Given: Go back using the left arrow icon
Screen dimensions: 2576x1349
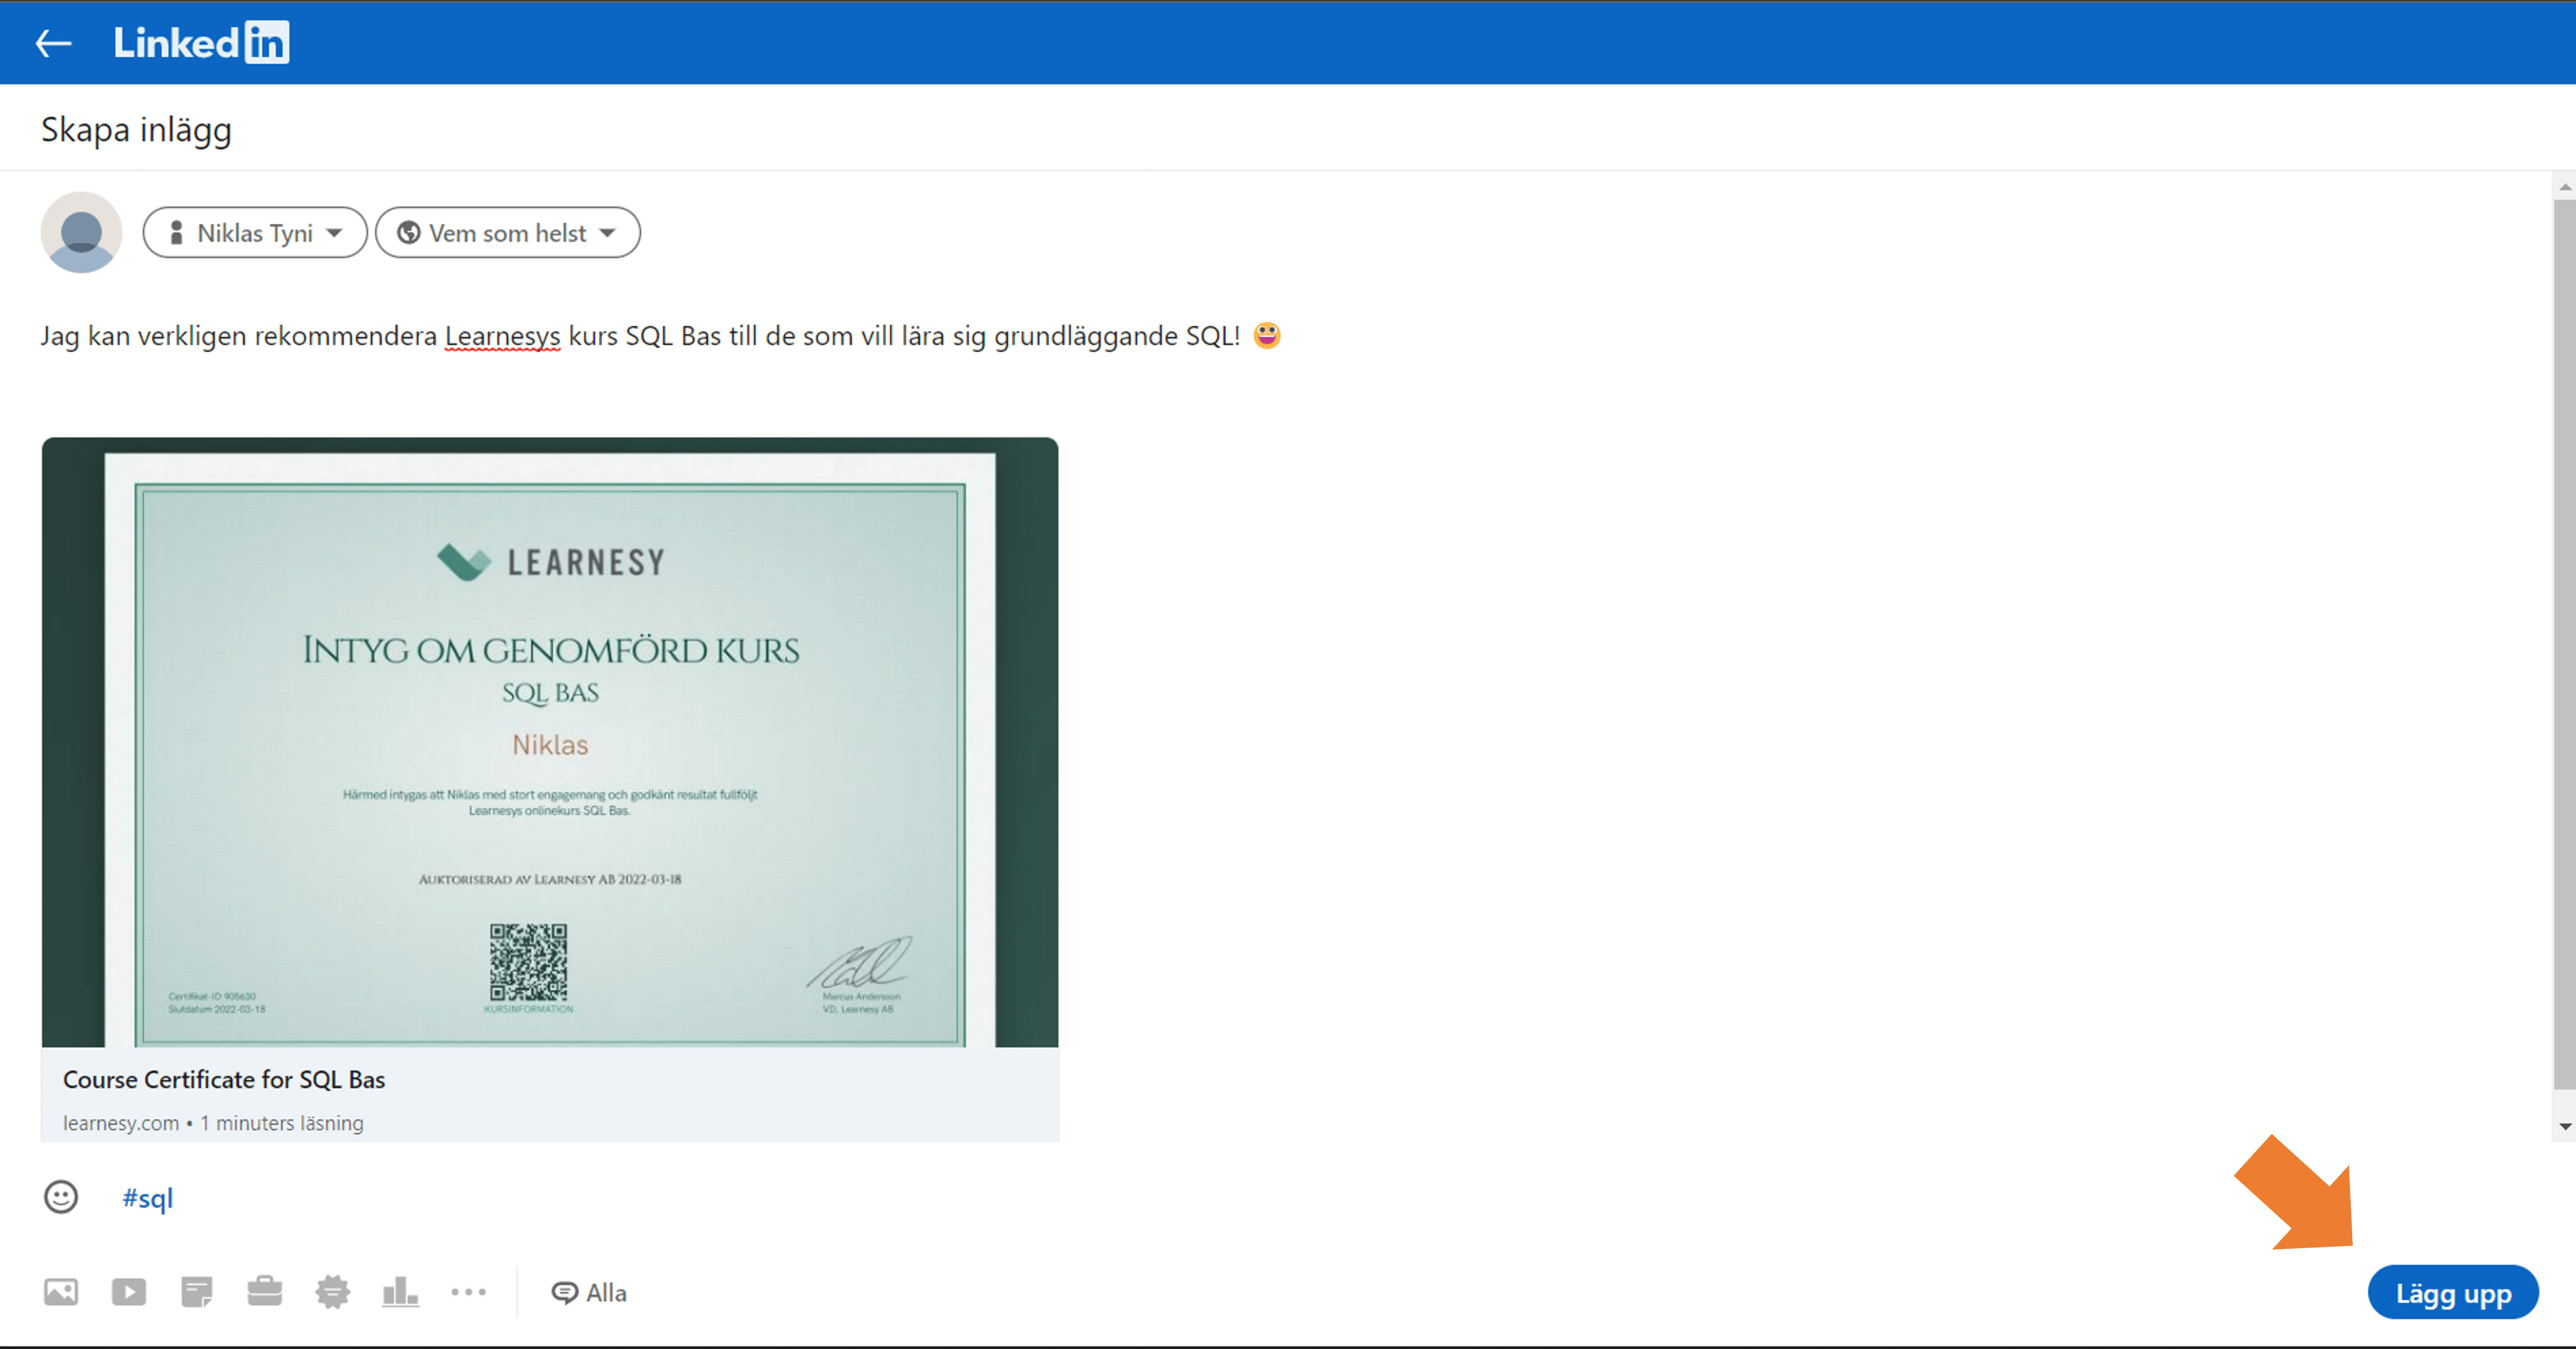Looking at the screenshot, I should point(53,43).
